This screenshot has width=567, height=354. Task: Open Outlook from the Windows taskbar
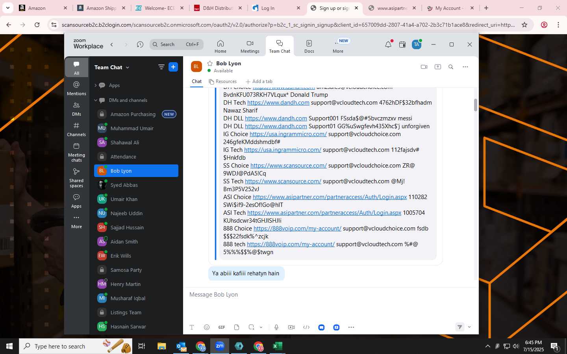pos(181,346)
